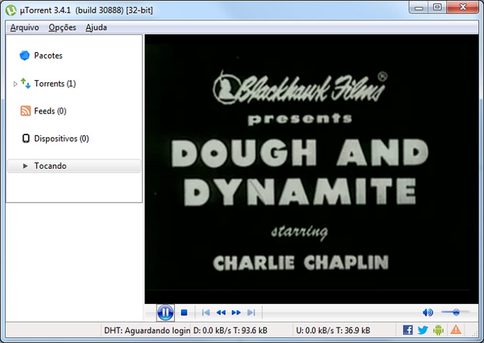Click the µTorrent logo in title bar

click(11, 10)
